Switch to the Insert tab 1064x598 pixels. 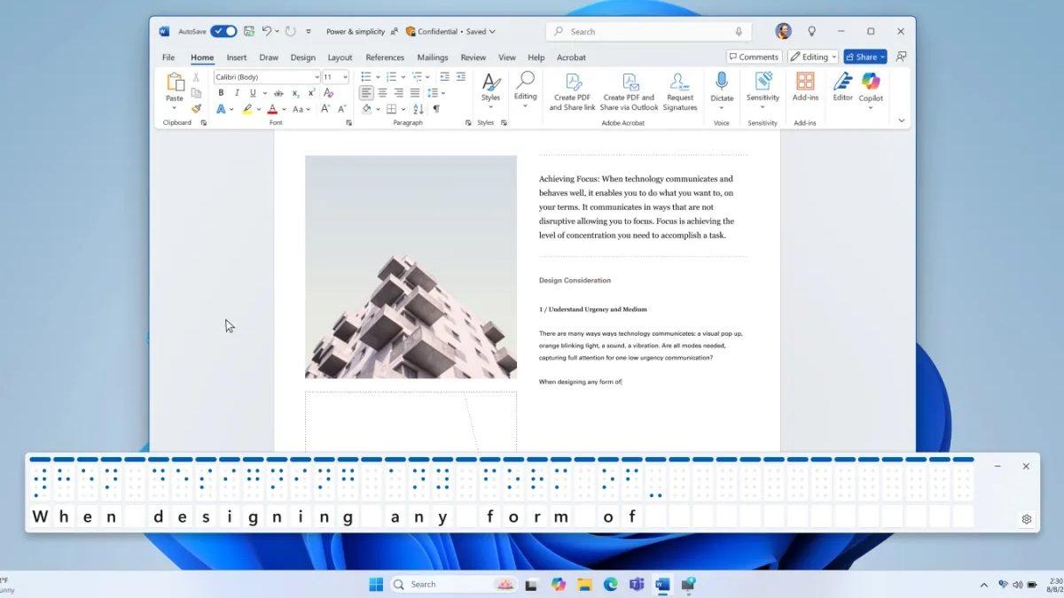237,58
